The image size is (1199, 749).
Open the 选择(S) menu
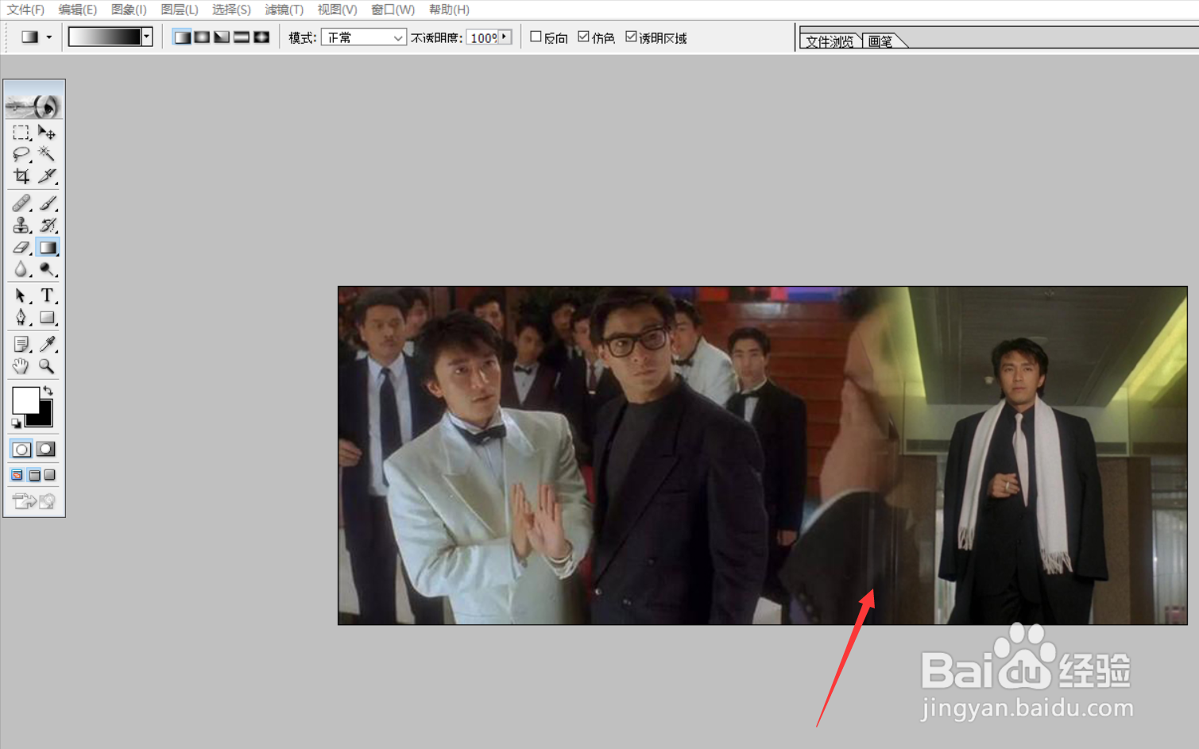(x=231, y=10)
